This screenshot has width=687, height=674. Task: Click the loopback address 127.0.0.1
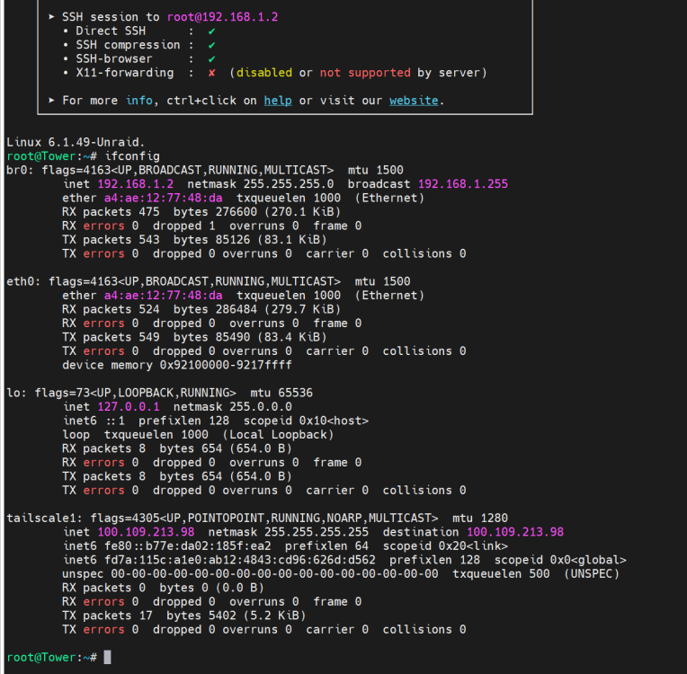pyautogui.click(x=129, y=407)
